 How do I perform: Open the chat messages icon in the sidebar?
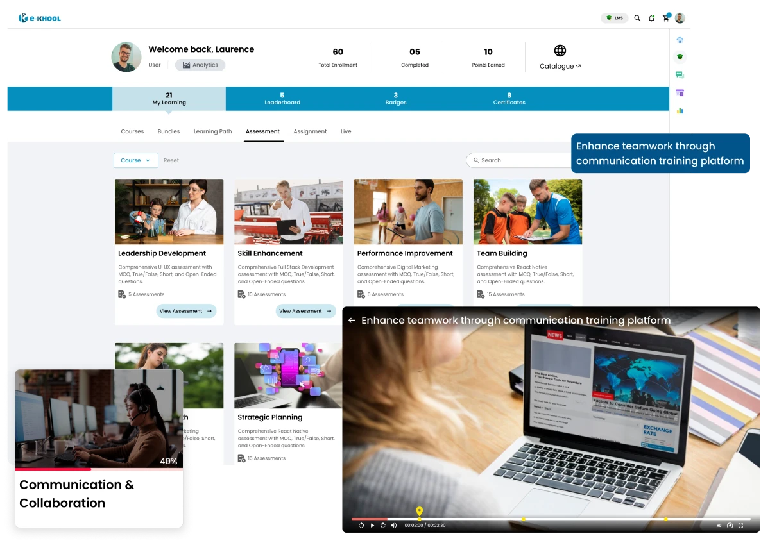(680, 74)
